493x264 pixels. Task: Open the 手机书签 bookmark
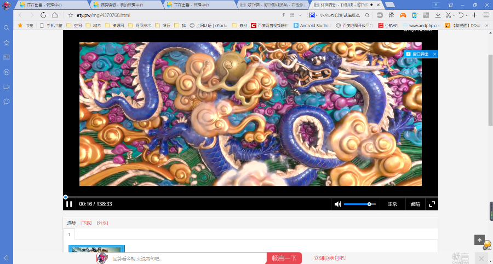point(51,26)
